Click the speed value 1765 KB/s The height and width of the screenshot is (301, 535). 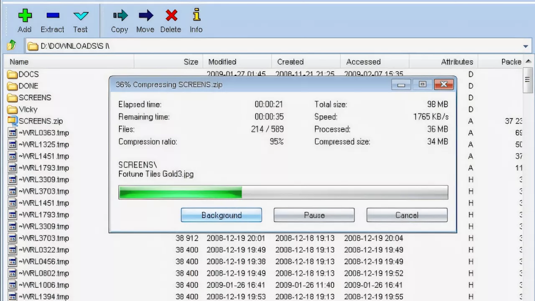point(431,117)
